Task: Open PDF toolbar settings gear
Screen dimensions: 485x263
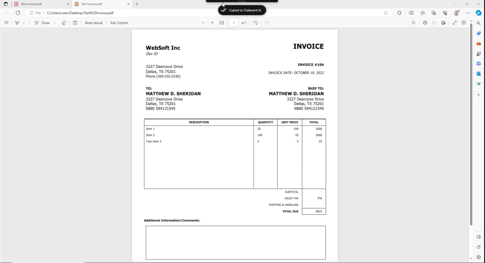Action: 464,23
